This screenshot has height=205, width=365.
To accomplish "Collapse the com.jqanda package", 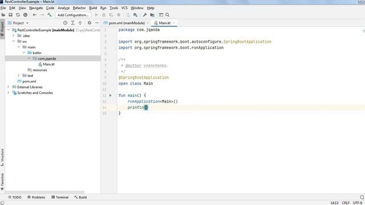I will [x=29, y=58].
